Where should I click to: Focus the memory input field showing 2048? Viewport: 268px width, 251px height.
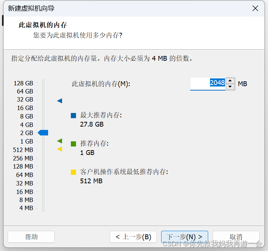point(208,84)
